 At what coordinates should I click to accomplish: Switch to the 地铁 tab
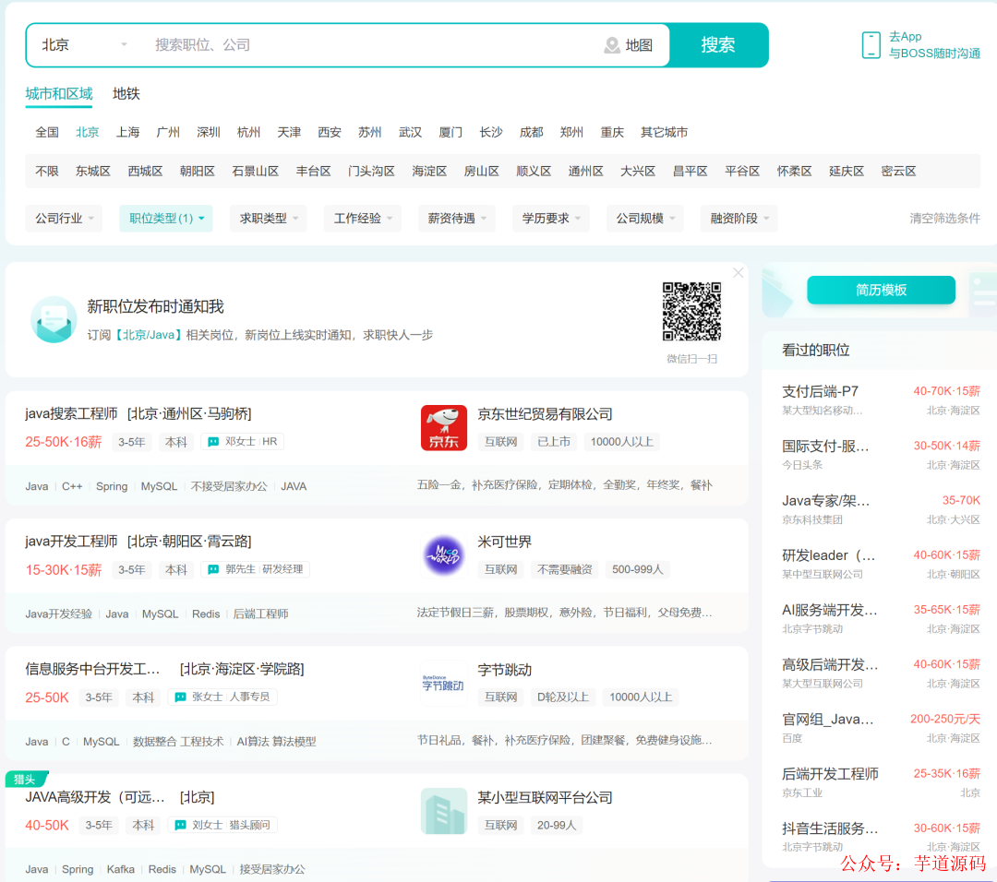click(x=126, y=94)
